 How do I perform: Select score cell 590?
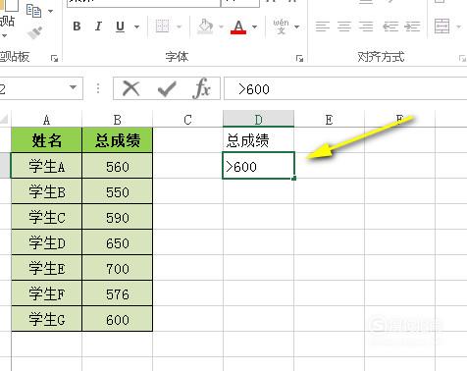click(117, 217)
